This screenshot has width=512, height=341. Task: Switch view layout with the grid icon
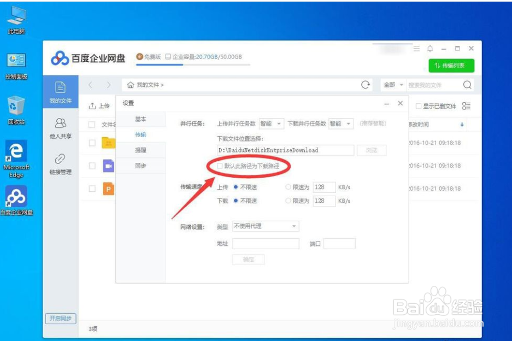[467, 106]
